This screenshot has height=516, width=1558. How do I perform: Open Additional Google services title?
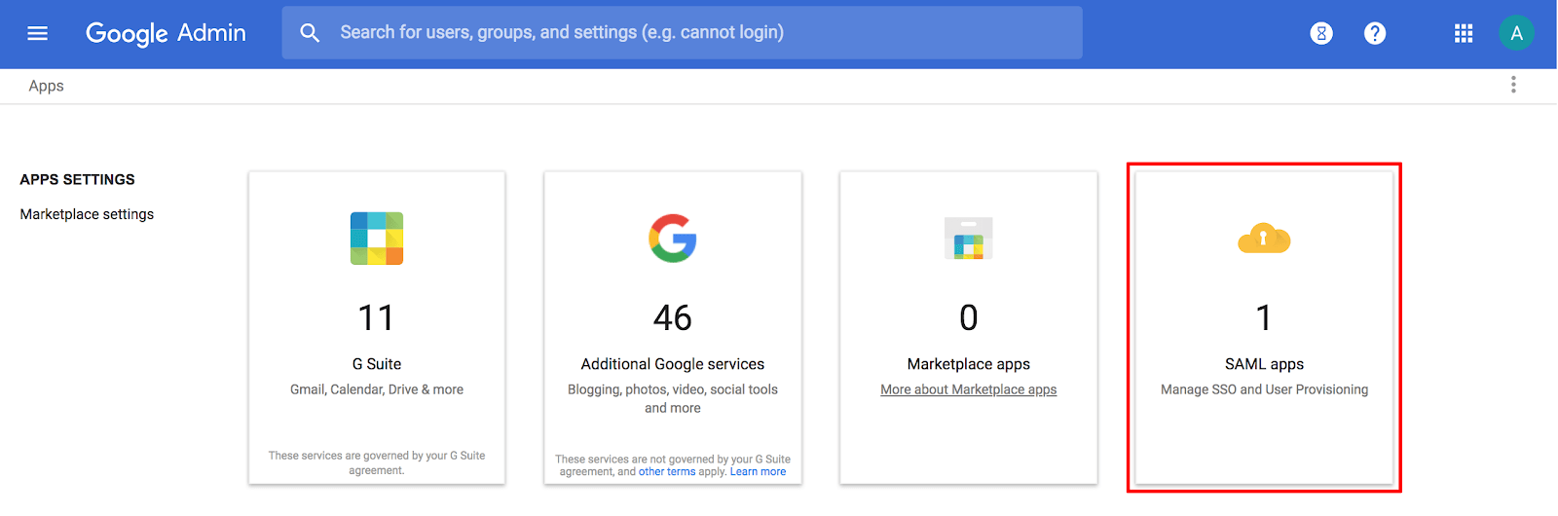pos(673,364)
